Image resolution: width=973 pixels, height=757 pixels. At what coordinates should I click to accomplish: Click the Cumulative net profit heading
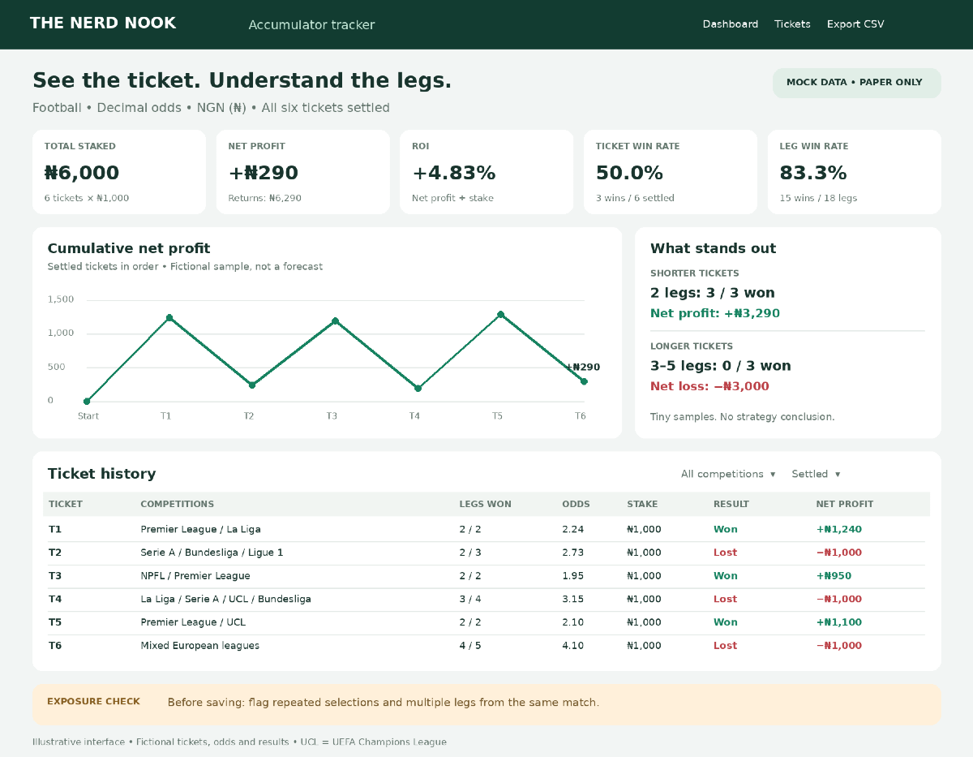point(129,248)
